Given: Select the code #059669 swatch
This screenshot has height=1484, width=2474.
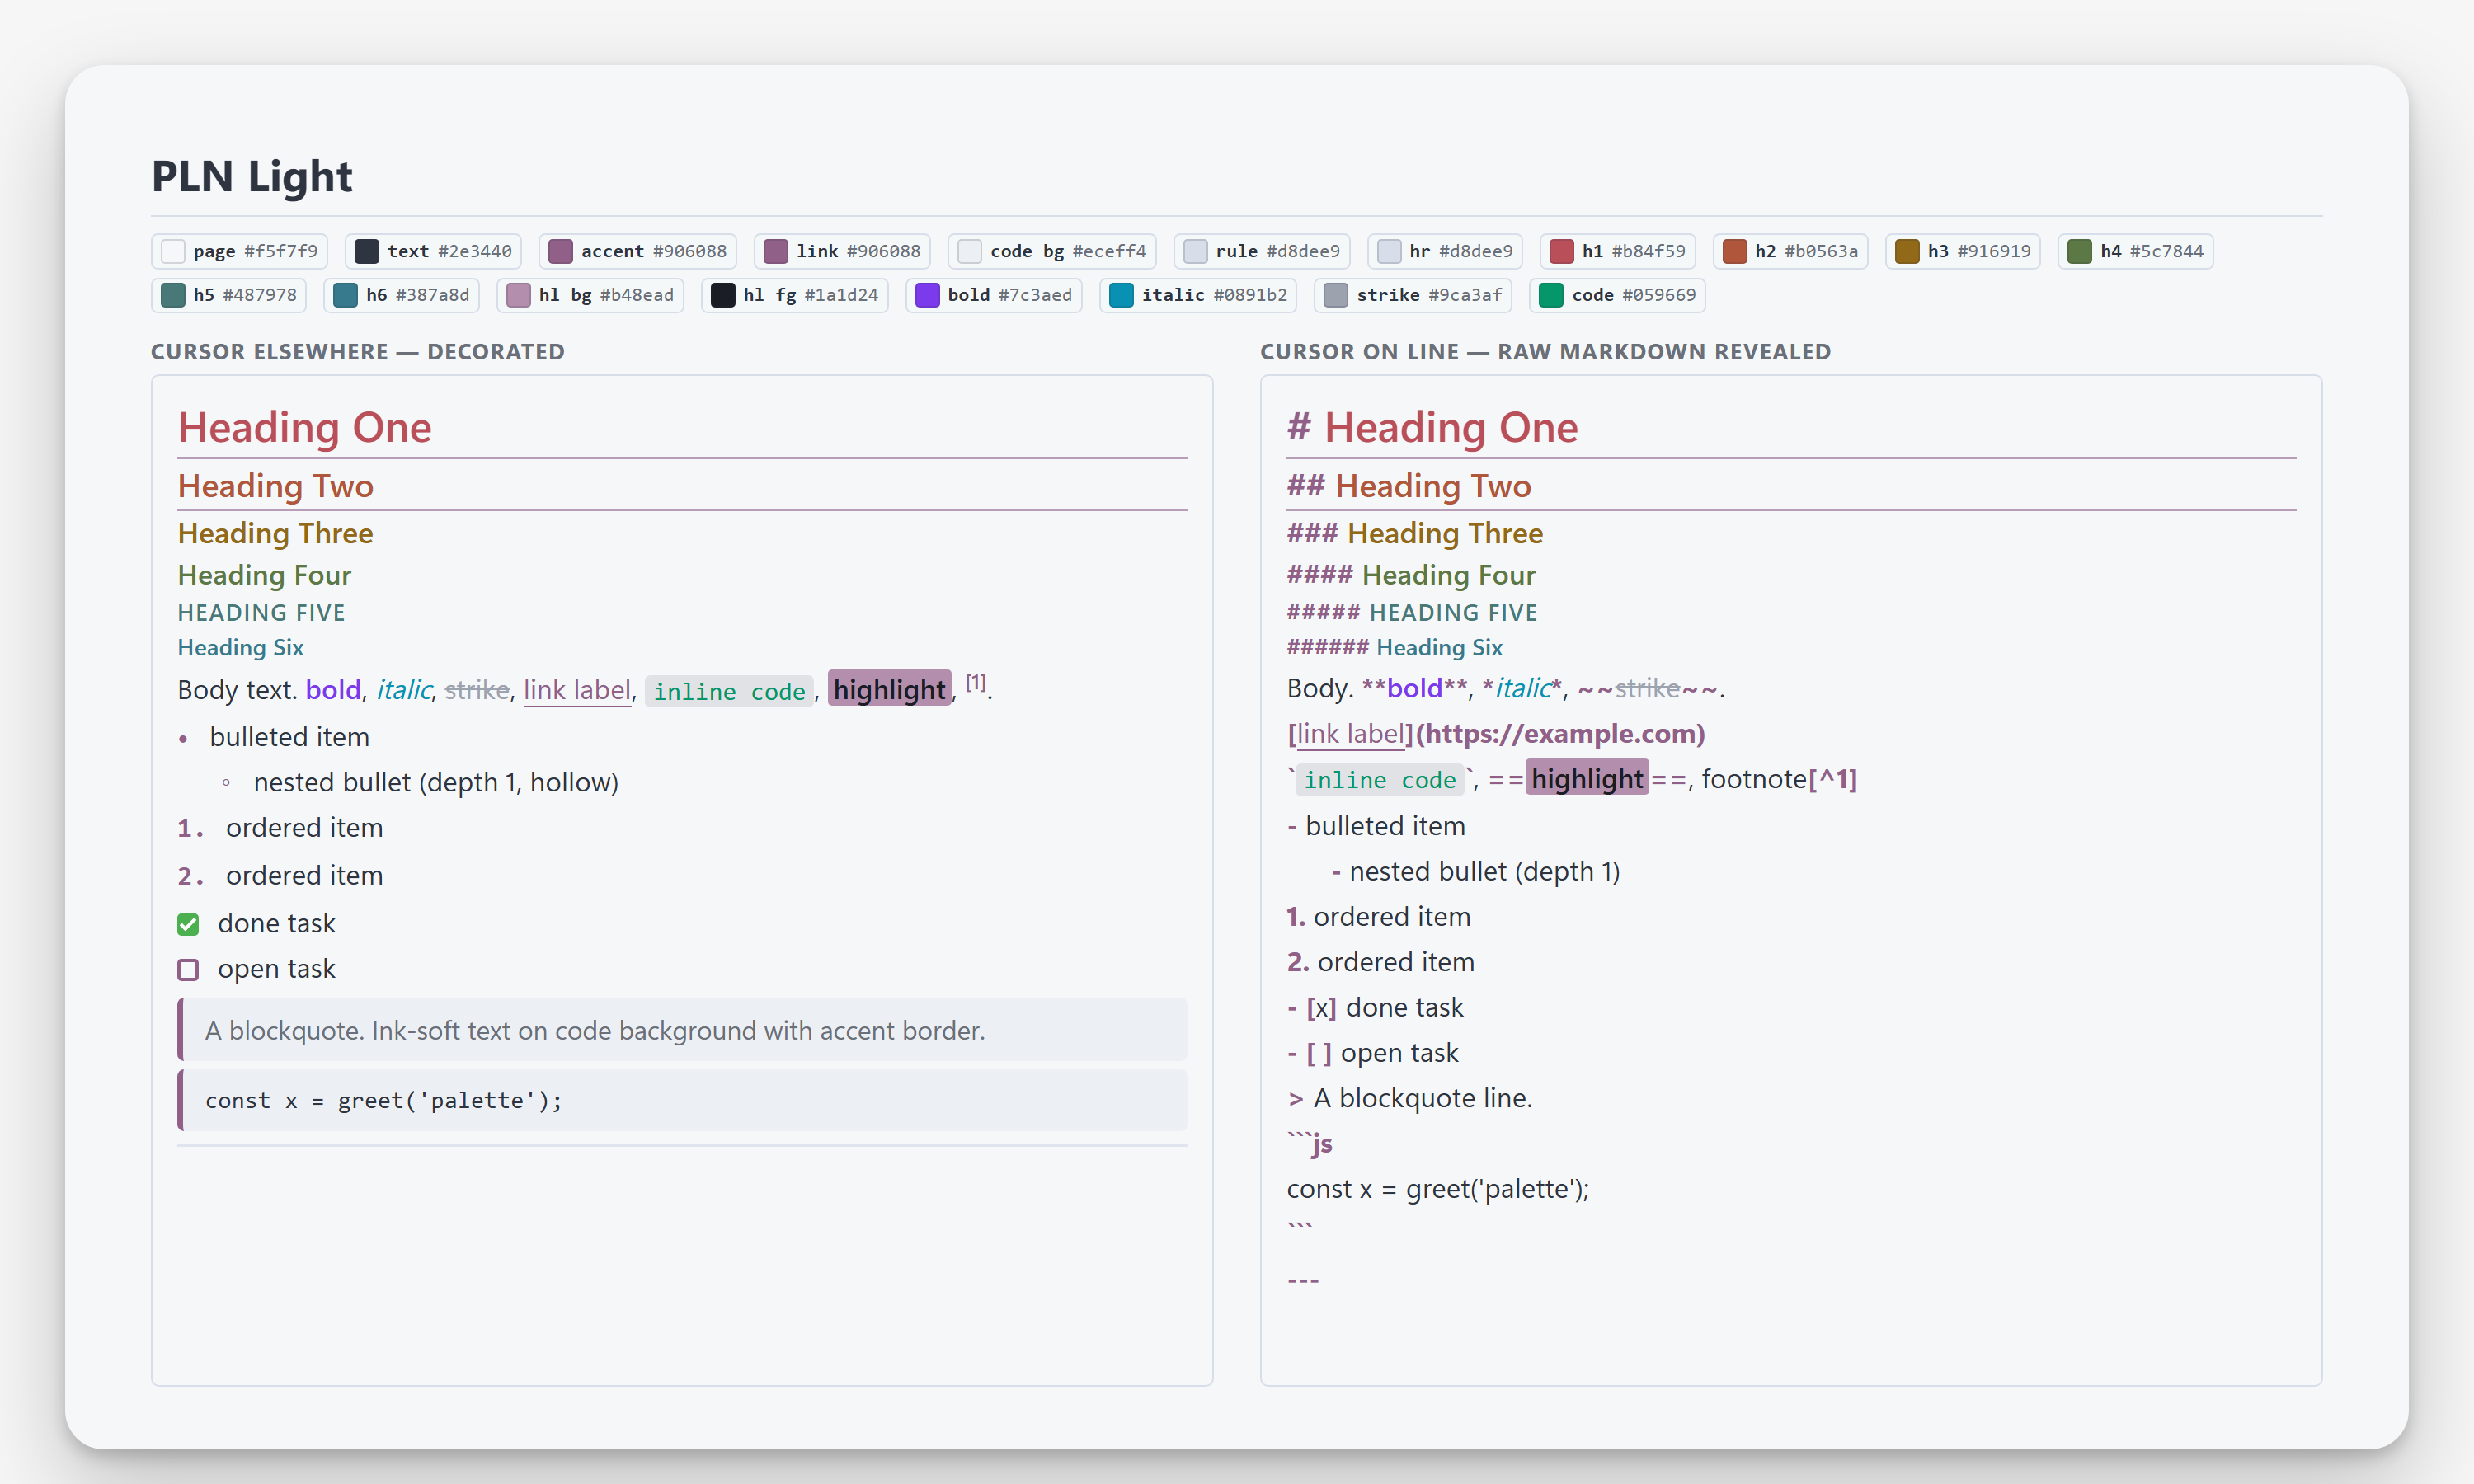Looking at the screenshot, I should [1618, 295].
